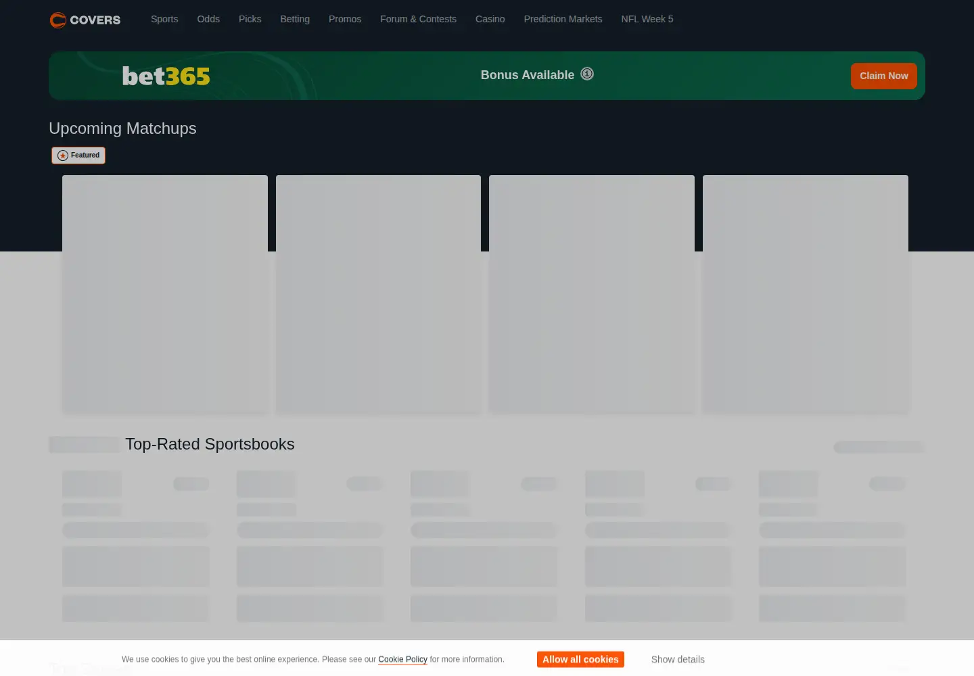Select the Featured matchups filter

(78, 155)
